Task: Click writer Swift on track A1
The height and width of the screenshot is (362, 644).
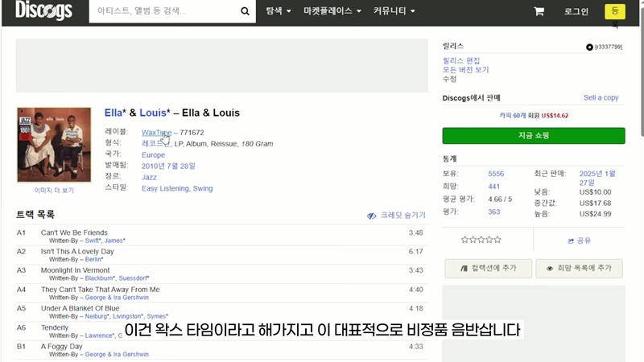Action: (x=92, y=241)
